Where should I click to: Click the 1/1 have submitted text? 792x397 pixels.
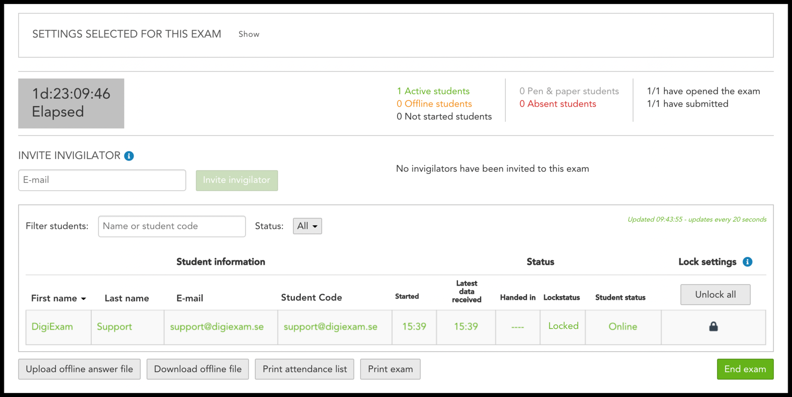tap(687, 104)
